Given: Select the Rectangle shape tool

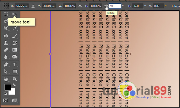Looking at the screenshot, I should [15, 72].
